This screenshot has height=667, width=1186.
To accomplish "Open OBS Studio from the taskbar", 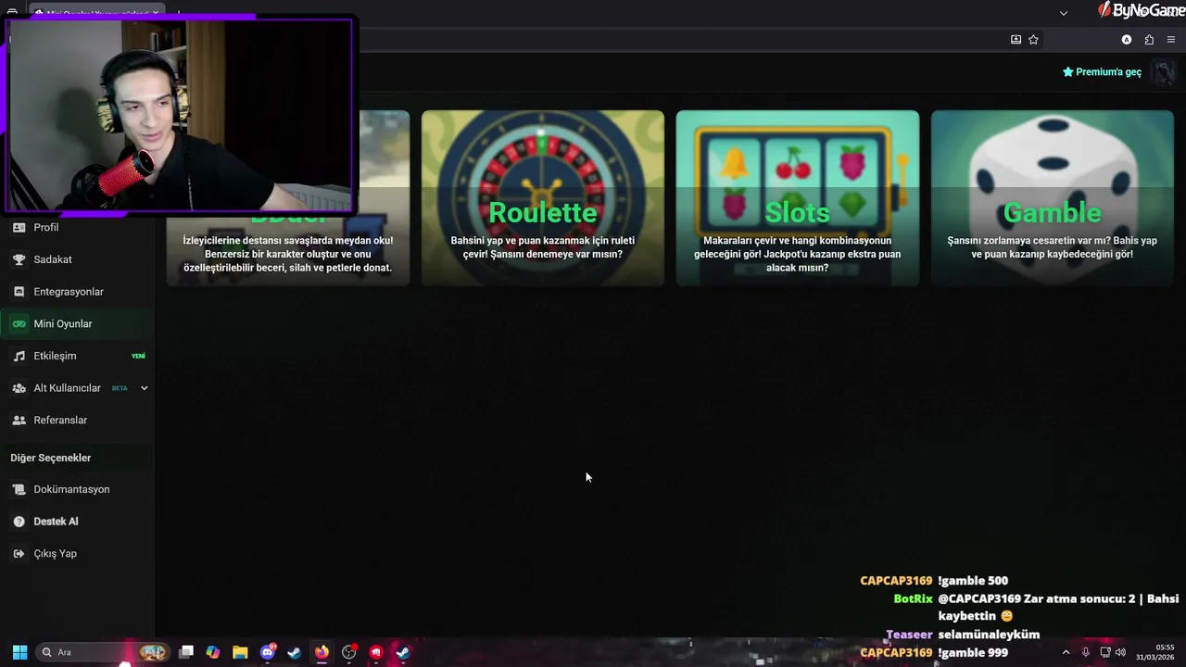I will (x=348, y=652).
